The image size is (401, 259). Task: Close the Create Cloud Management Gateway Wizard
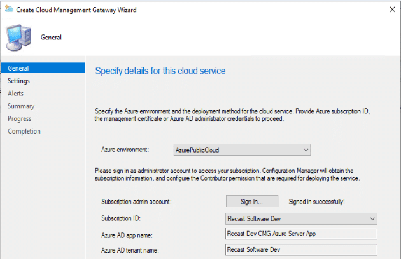pyautogui.click(x=388, y=10)
